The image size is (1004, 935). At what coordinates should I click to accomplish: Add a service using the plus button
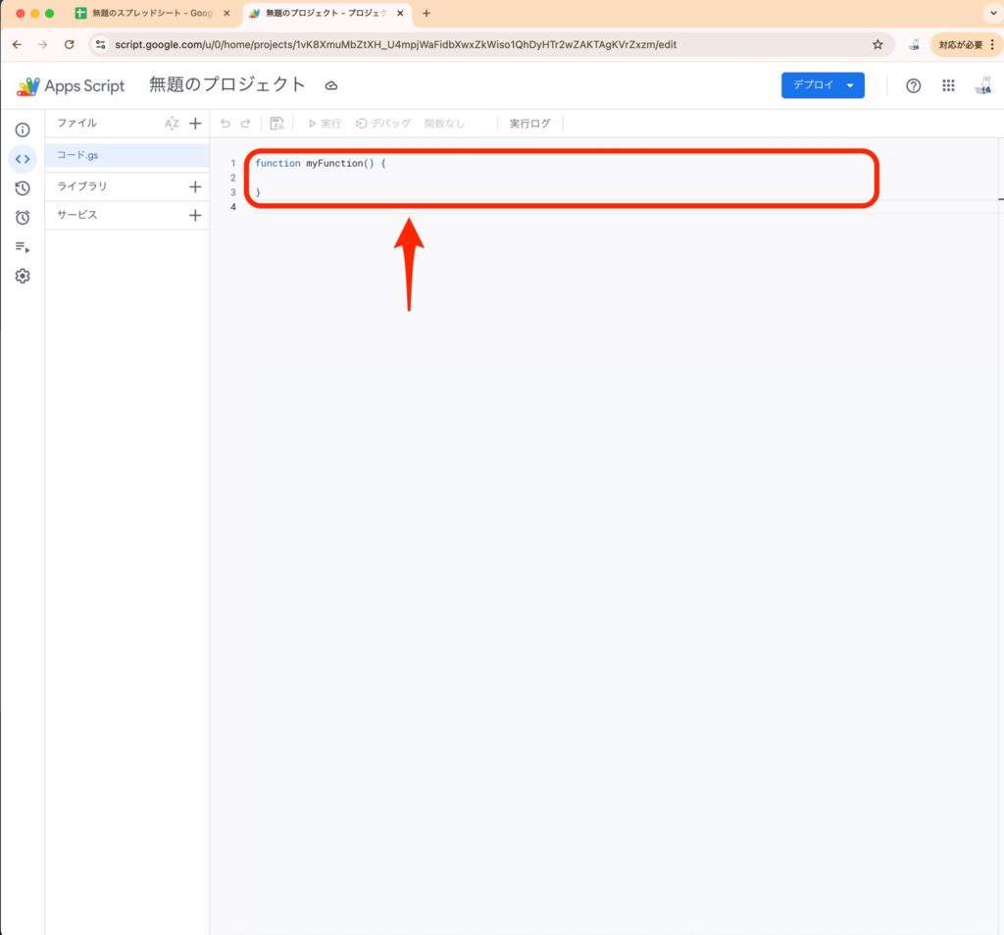coord(195,216)
